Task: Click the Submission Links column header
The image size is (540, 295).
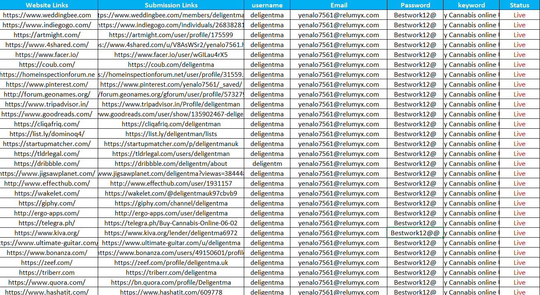Action: point(171,5)
